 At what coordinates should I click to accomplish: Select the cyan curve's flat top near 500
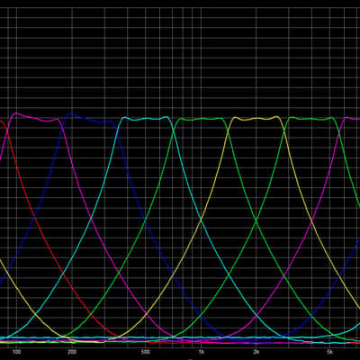(x=146, y=119)
